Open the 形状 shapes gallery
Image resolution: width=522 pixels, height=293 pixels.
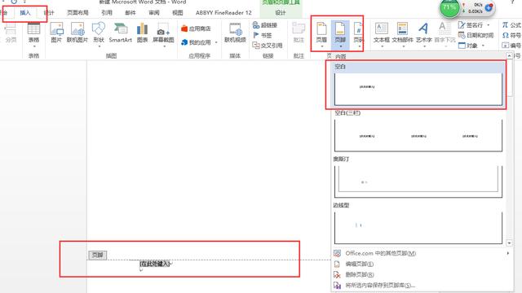tap(99, 34)
